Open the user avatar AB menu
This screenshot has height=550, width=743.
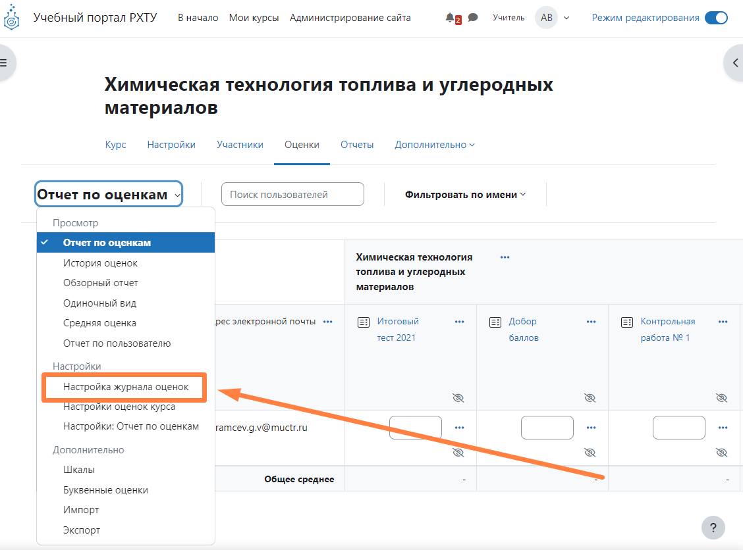[547, 18]
